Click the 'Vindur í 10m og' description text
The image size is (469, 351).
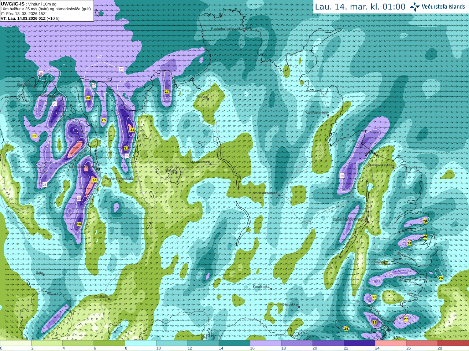tap(42, 4)
